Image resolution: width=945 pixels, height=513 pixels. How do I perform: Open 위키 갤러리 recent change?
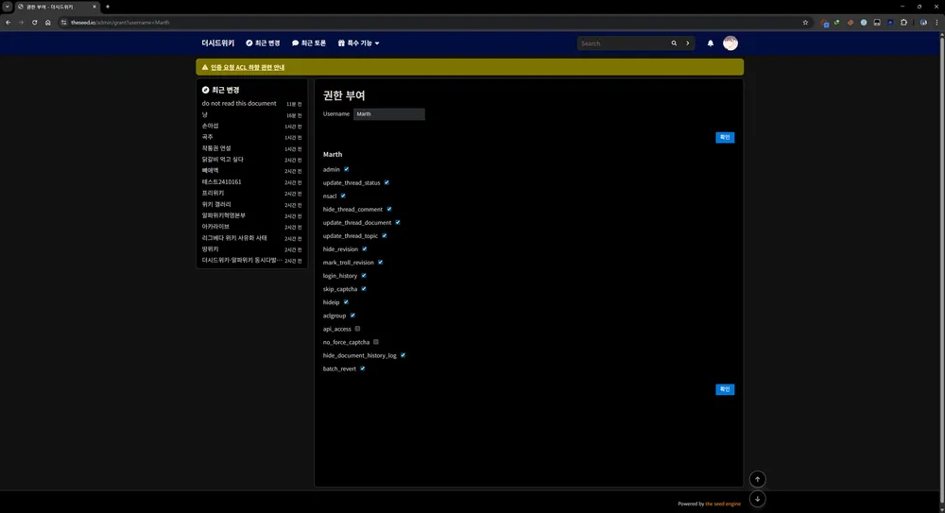(216, 204)
